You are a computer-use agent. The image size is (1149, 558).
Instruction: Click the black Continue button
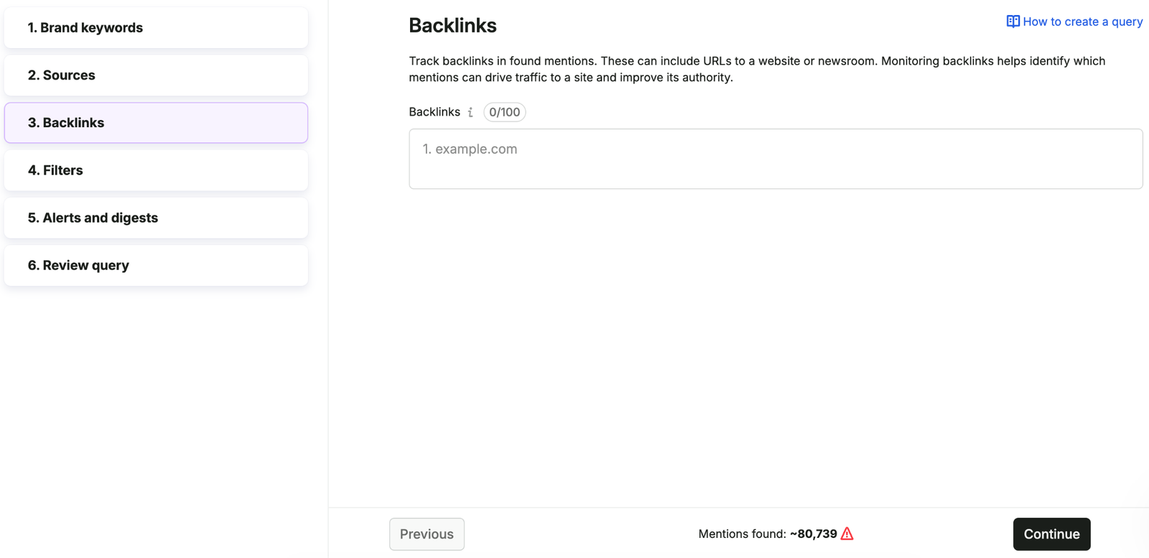click(1051, 534)
